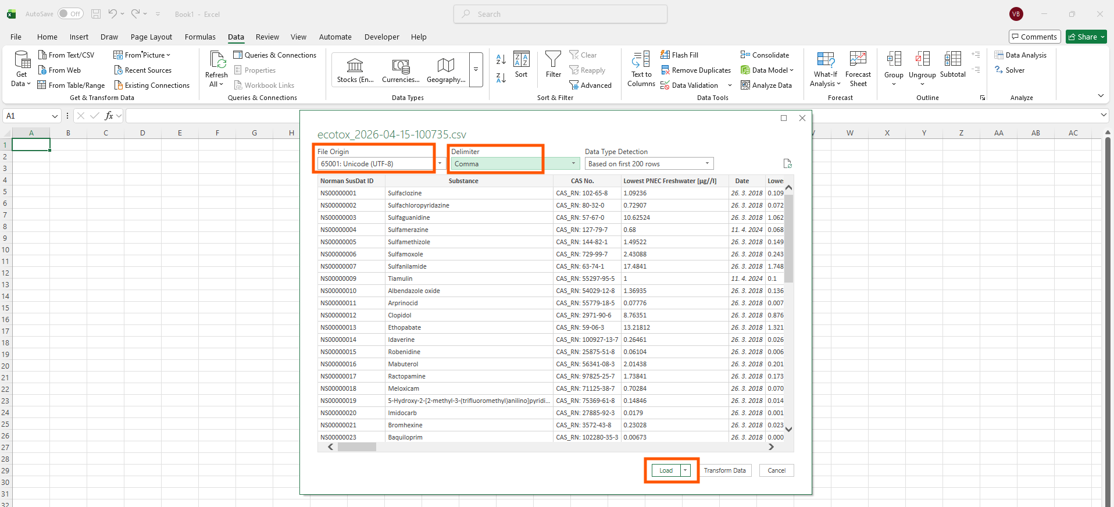Open the Get Data menu icon

[x=22, y=60]
